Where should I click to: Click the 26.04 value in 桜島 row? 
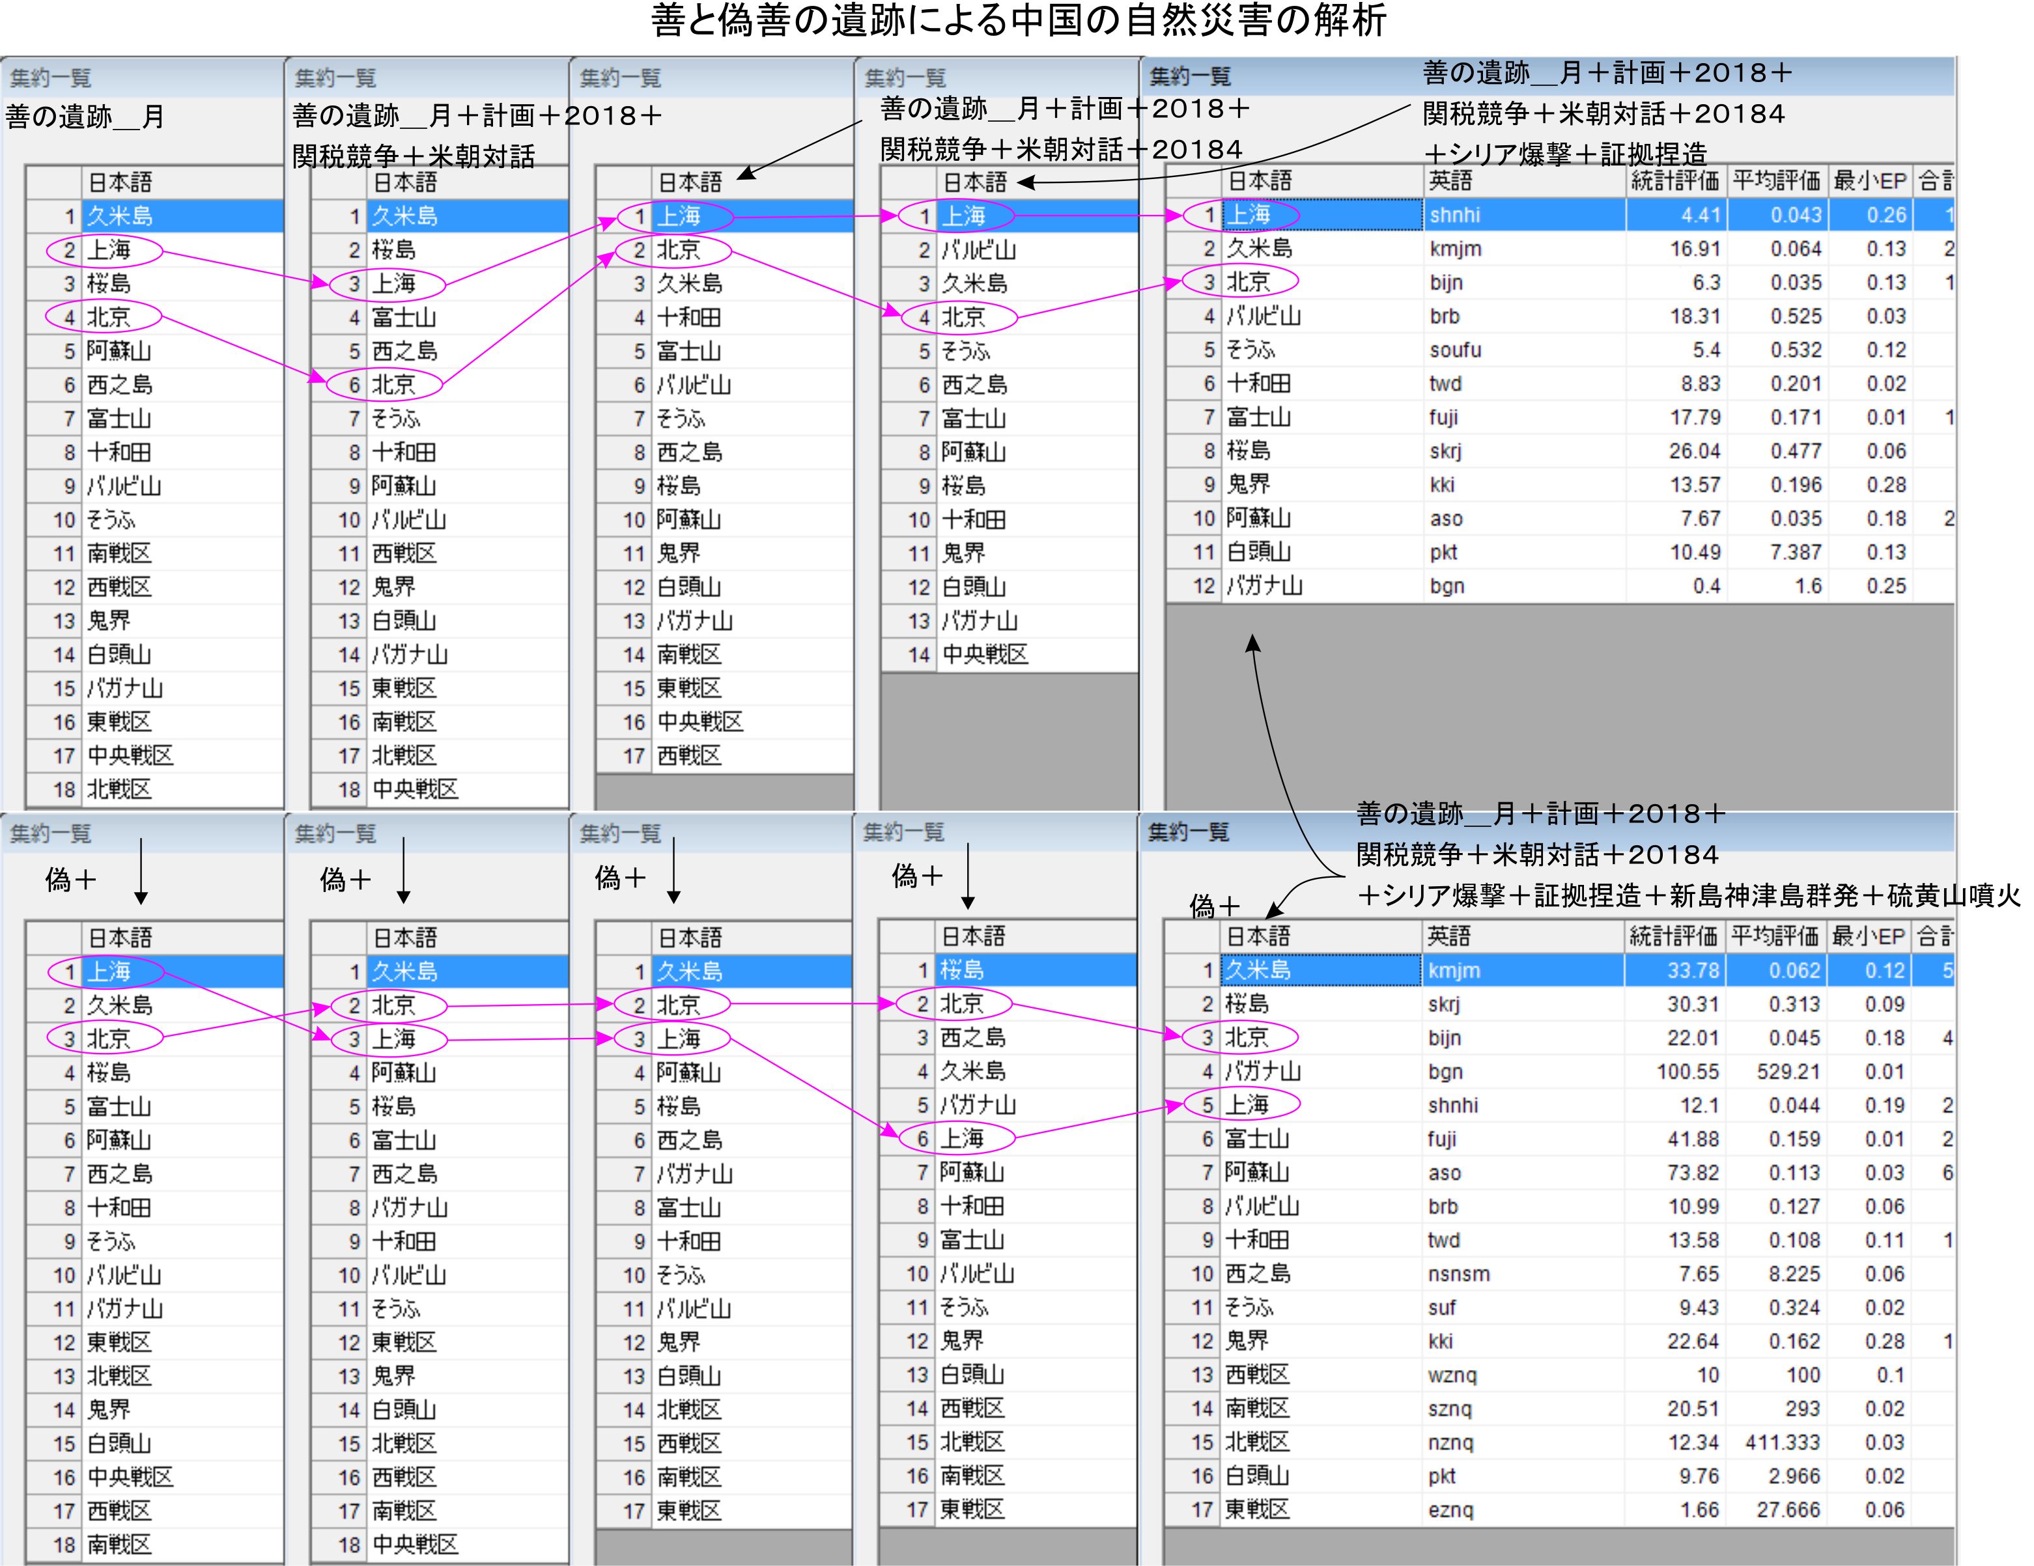click(1694, 451)
